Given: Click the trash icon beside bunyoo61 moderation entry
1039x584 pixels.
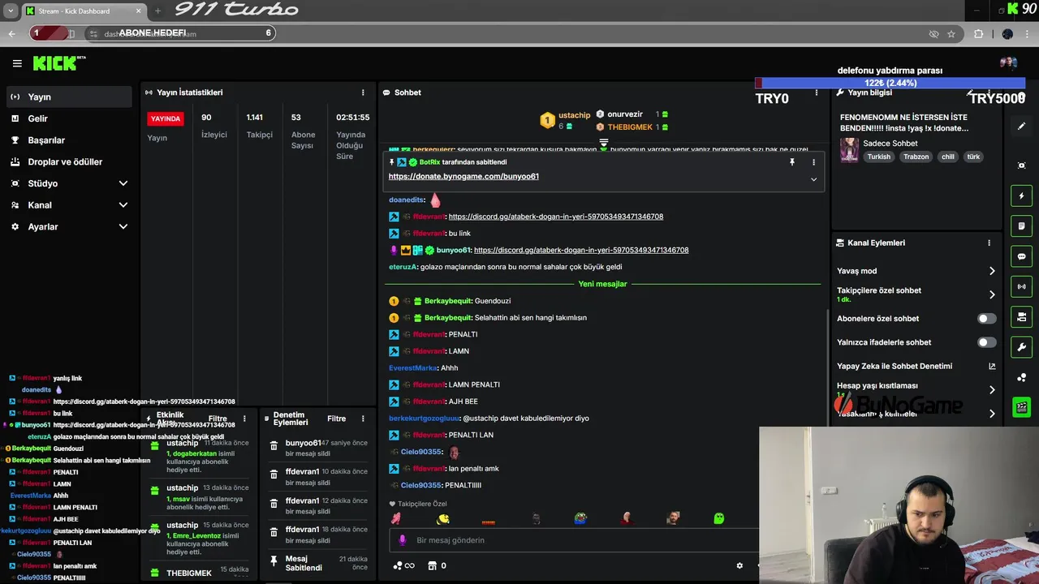Looking at the screenshot, I should click(x=274, y=445).
